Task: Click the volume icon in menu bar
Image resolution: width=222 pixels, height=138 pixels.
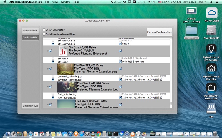Action: tap(154, 2)
